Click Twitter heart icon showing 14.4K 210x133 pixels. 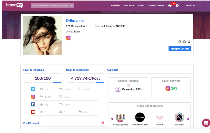(x=80, y=89)
